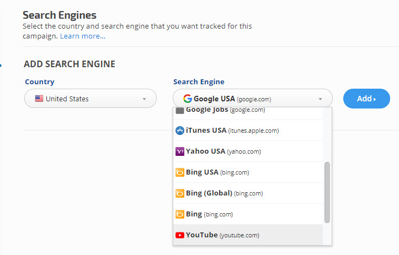
Task: Click the Google G logo in selector
Action: [x=187, y=99]
